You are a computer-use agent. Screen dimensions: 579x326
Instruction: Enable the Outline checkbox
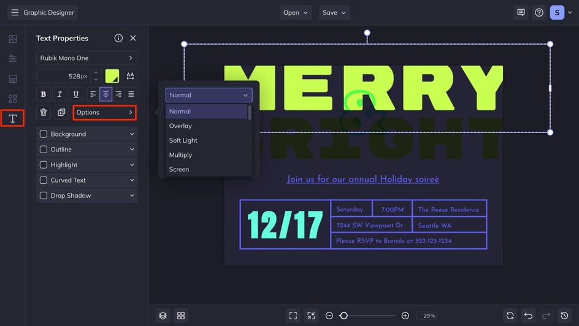tap(43, 150)
